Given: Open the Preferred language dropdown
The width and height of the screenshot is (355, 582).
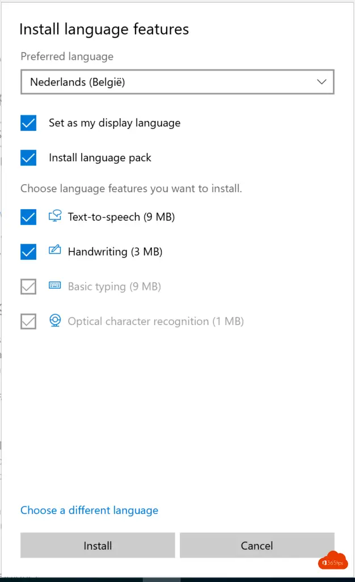Looking at the screenshot, I should (x=177, y=82).
